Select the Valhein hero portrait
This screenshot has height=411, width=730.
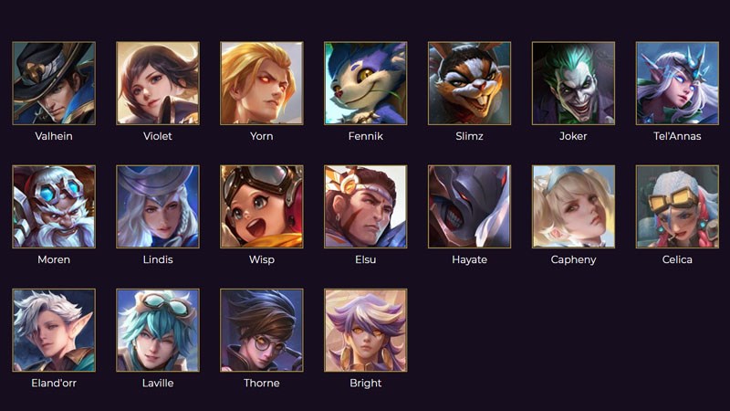(54, 83)
